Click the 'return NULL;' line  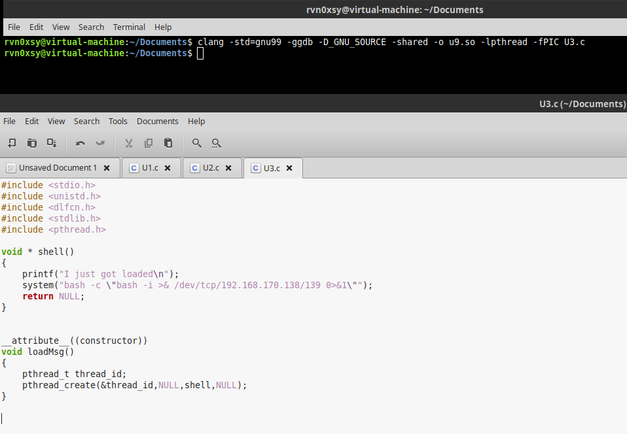pos(53,296)
